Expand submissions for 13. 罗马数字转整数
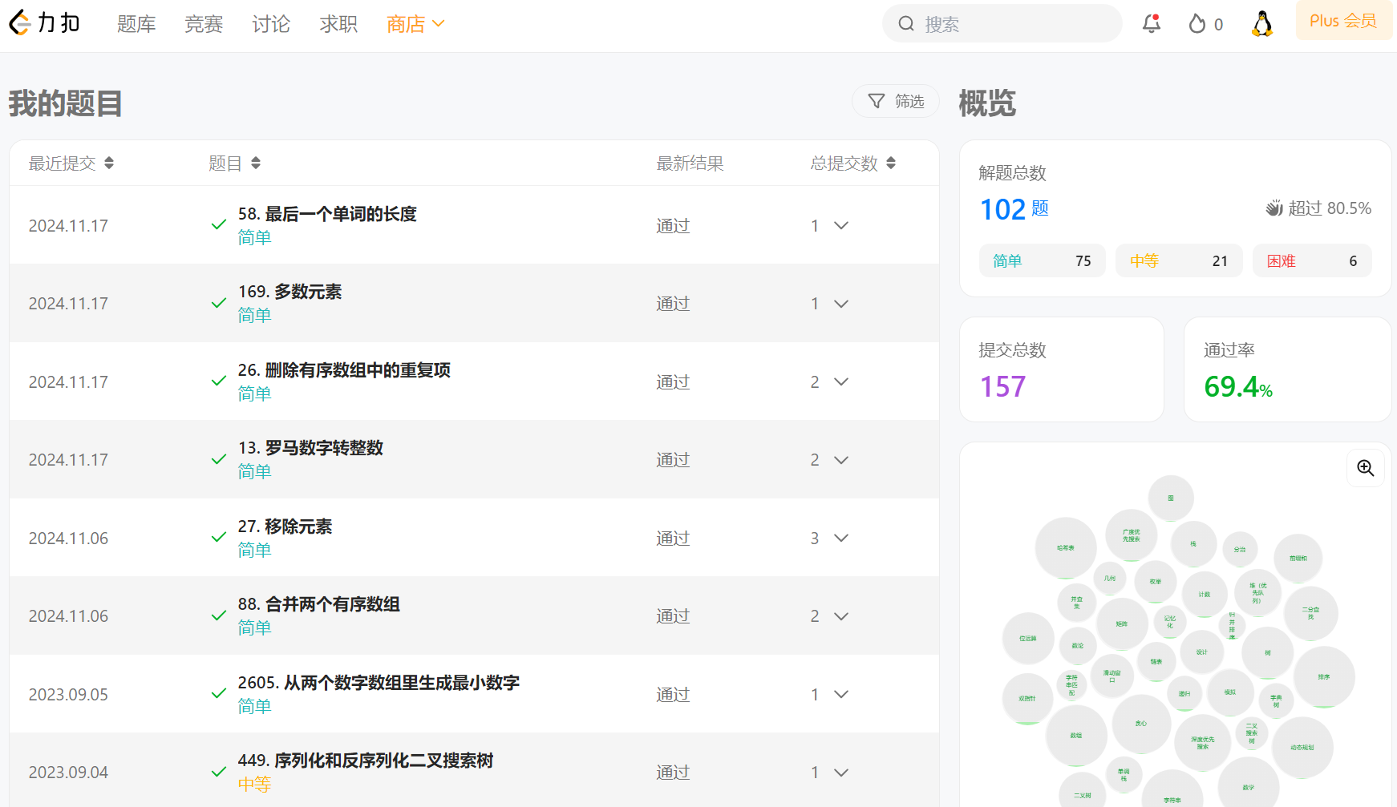Image resolution: width=1397 pixels, height=807 pixels. point(841,460)
